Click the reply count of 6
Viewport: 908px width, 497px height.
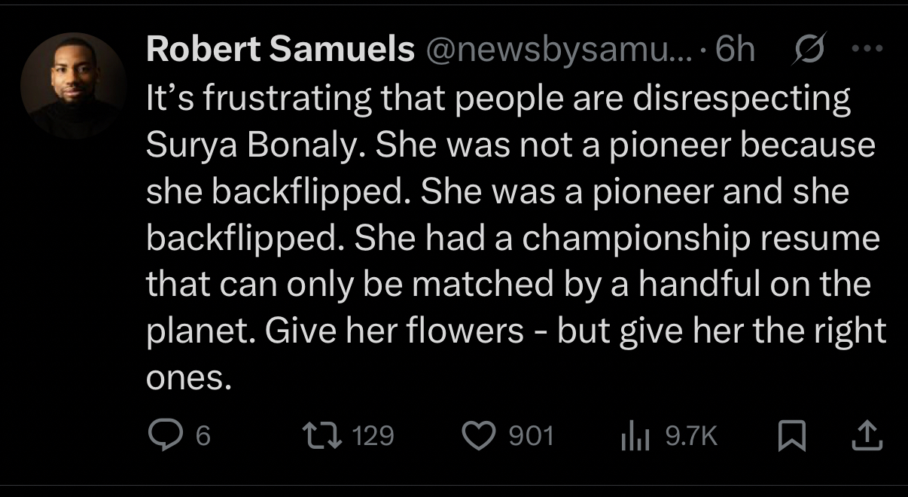pyautogui.click(x=202, y=436)
